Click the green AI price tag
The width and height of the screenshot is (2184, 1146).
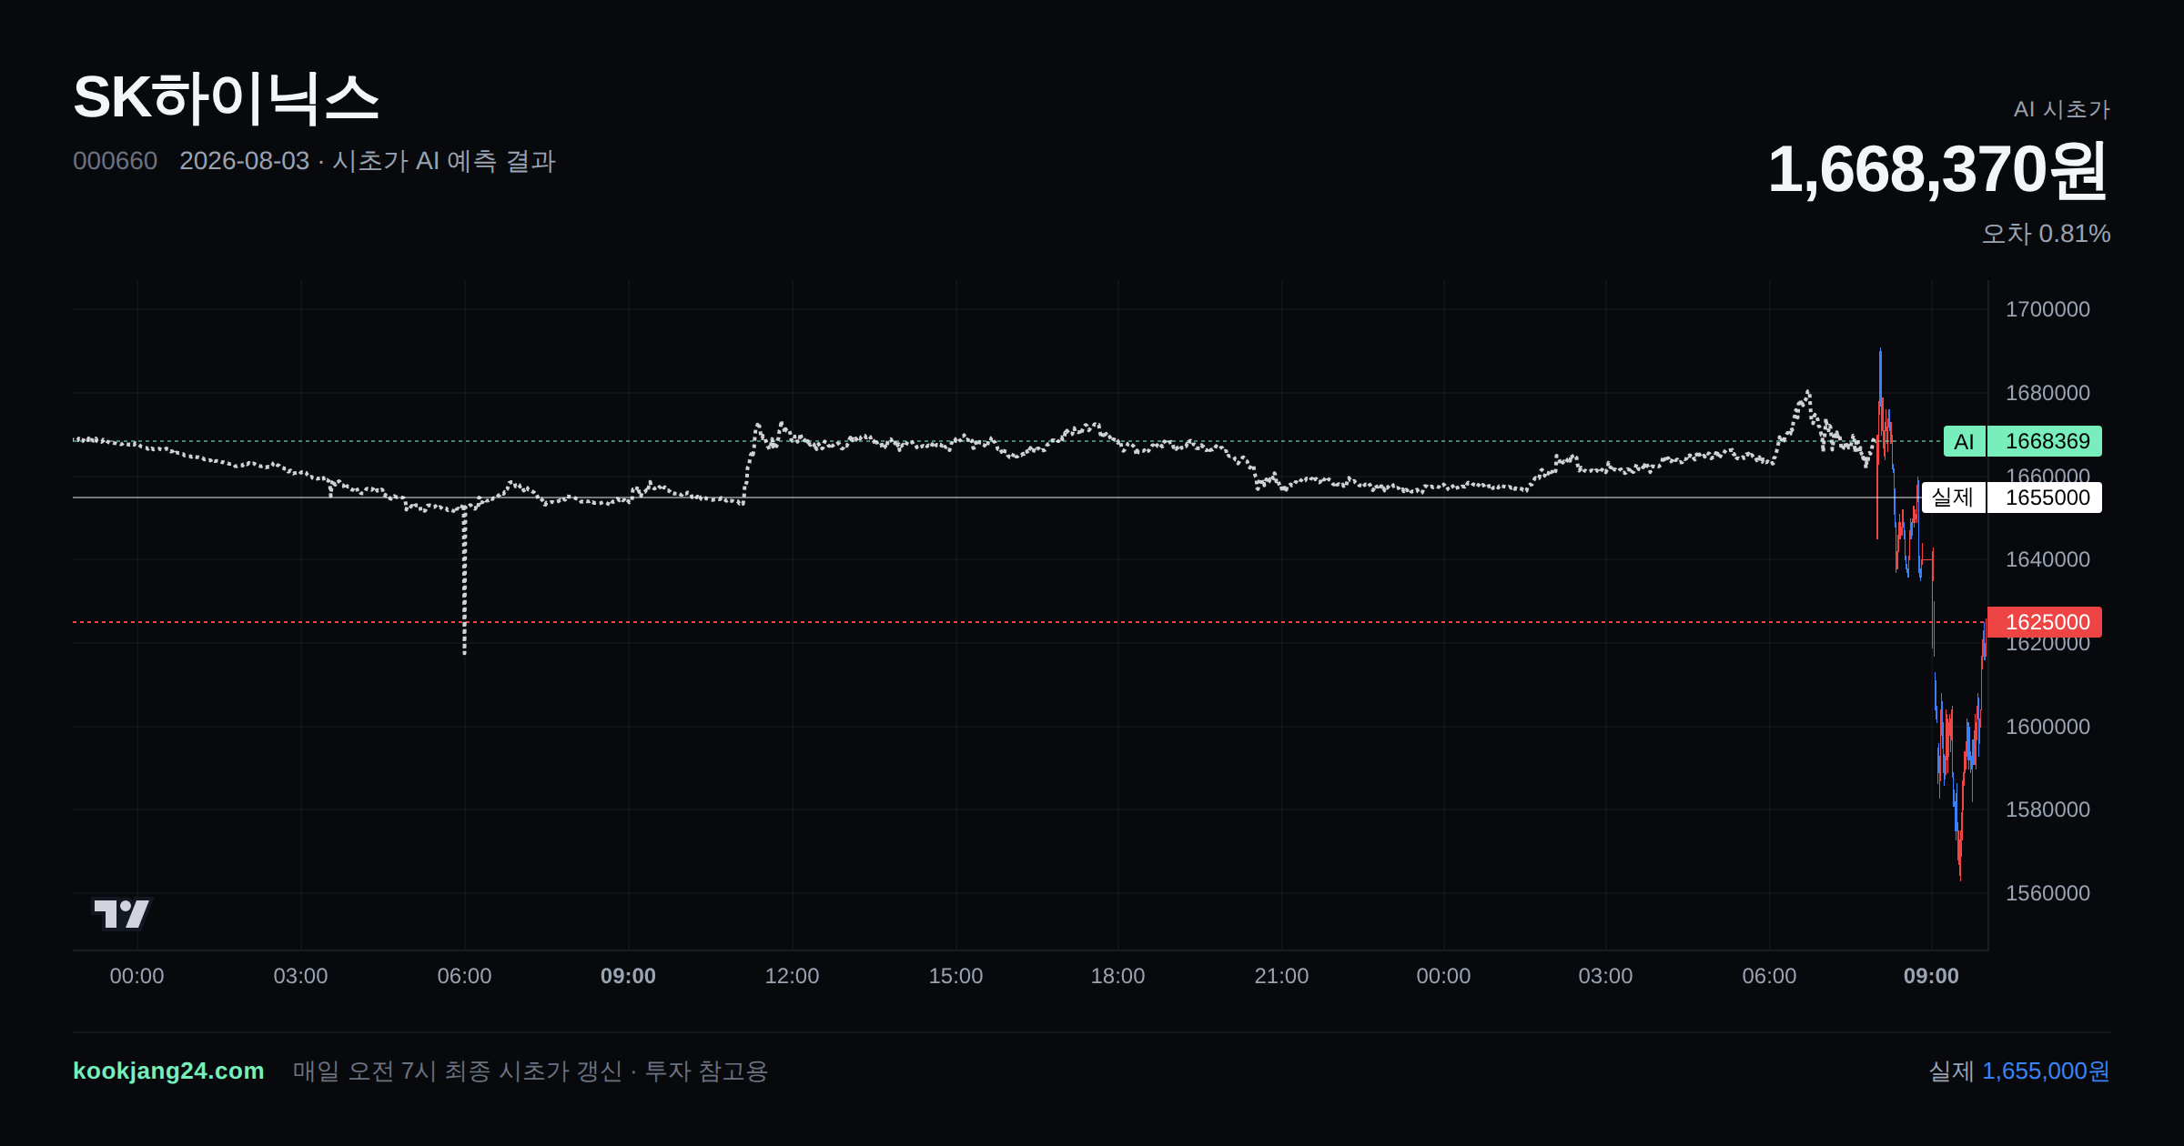pos(1964,441)
